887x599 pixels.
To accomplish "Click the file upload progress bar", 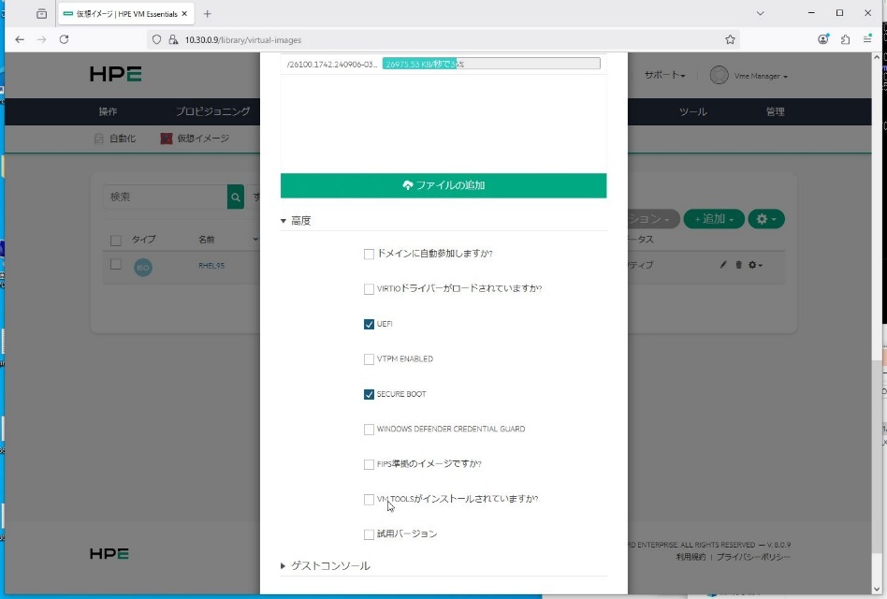I will pyautogui.click(x=490, y=64).
